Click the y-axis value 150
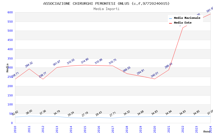 pos(10,95)
